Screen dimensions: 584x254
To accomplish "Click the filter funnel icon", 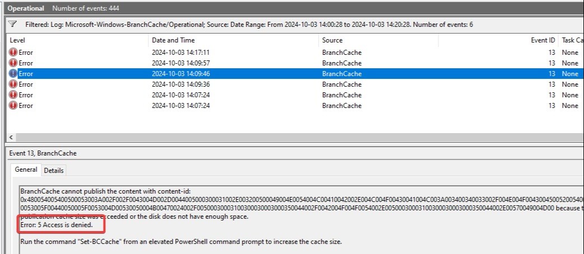I will click(x=13, y=24).
